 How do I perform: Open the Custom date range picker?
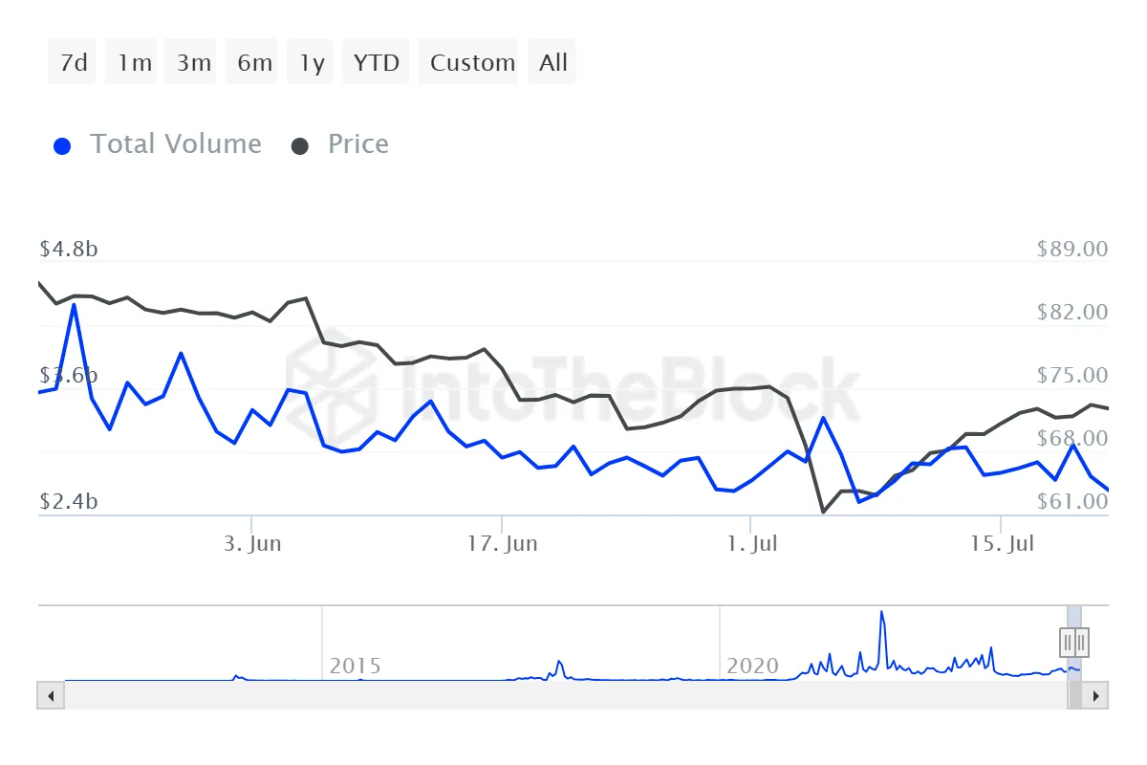472,63
